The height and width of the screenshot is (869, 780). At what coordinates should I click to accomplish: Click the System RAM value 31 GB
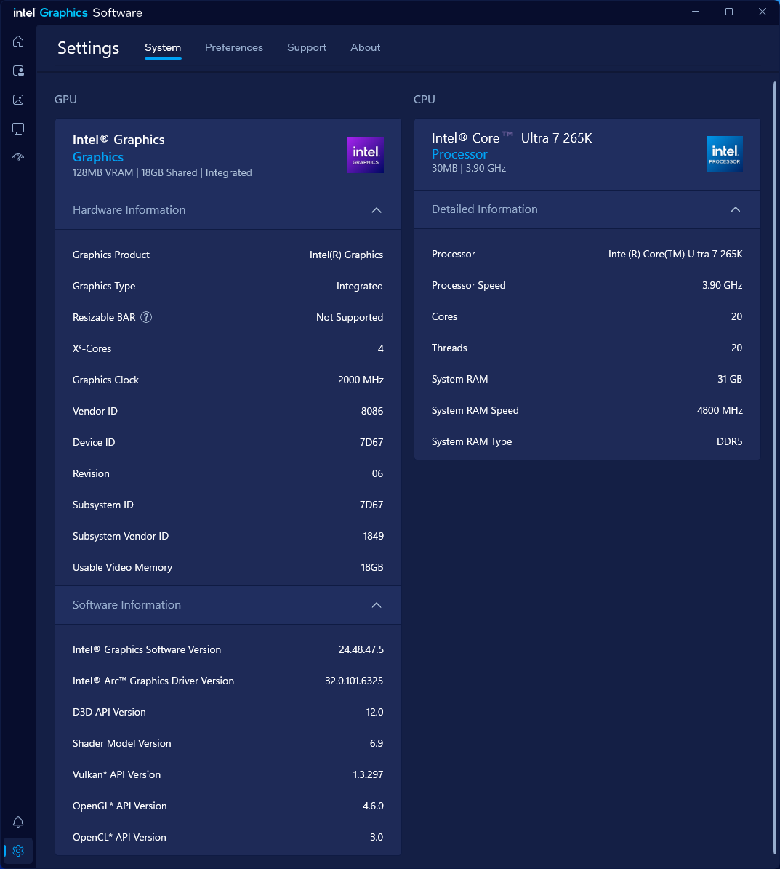click(x=730, y=379)
